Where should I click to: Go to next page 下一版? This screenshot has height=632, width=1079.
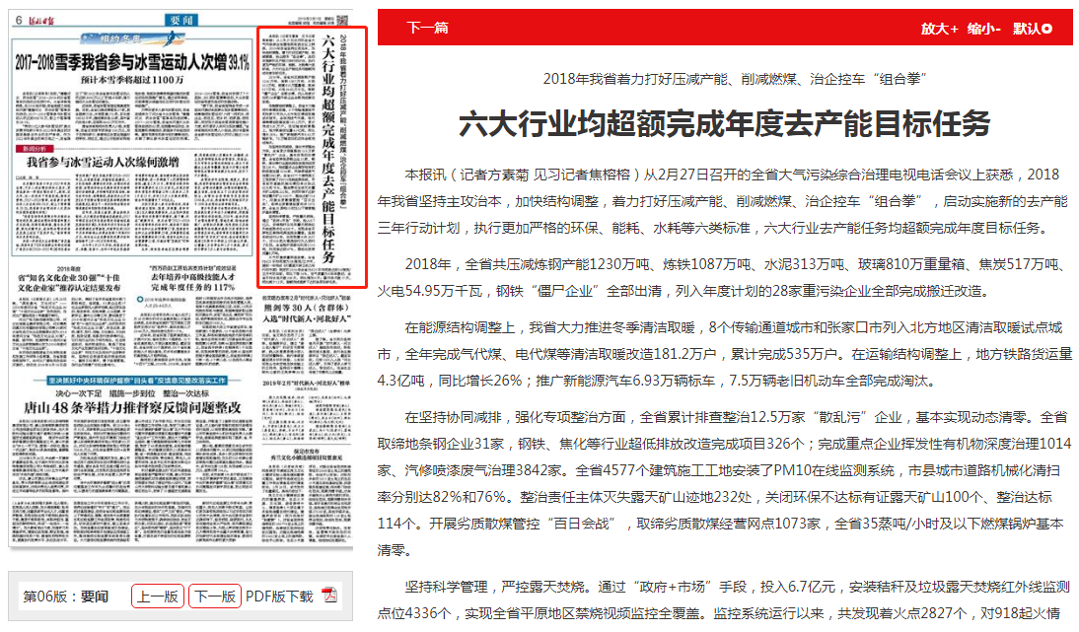[214, 596]
